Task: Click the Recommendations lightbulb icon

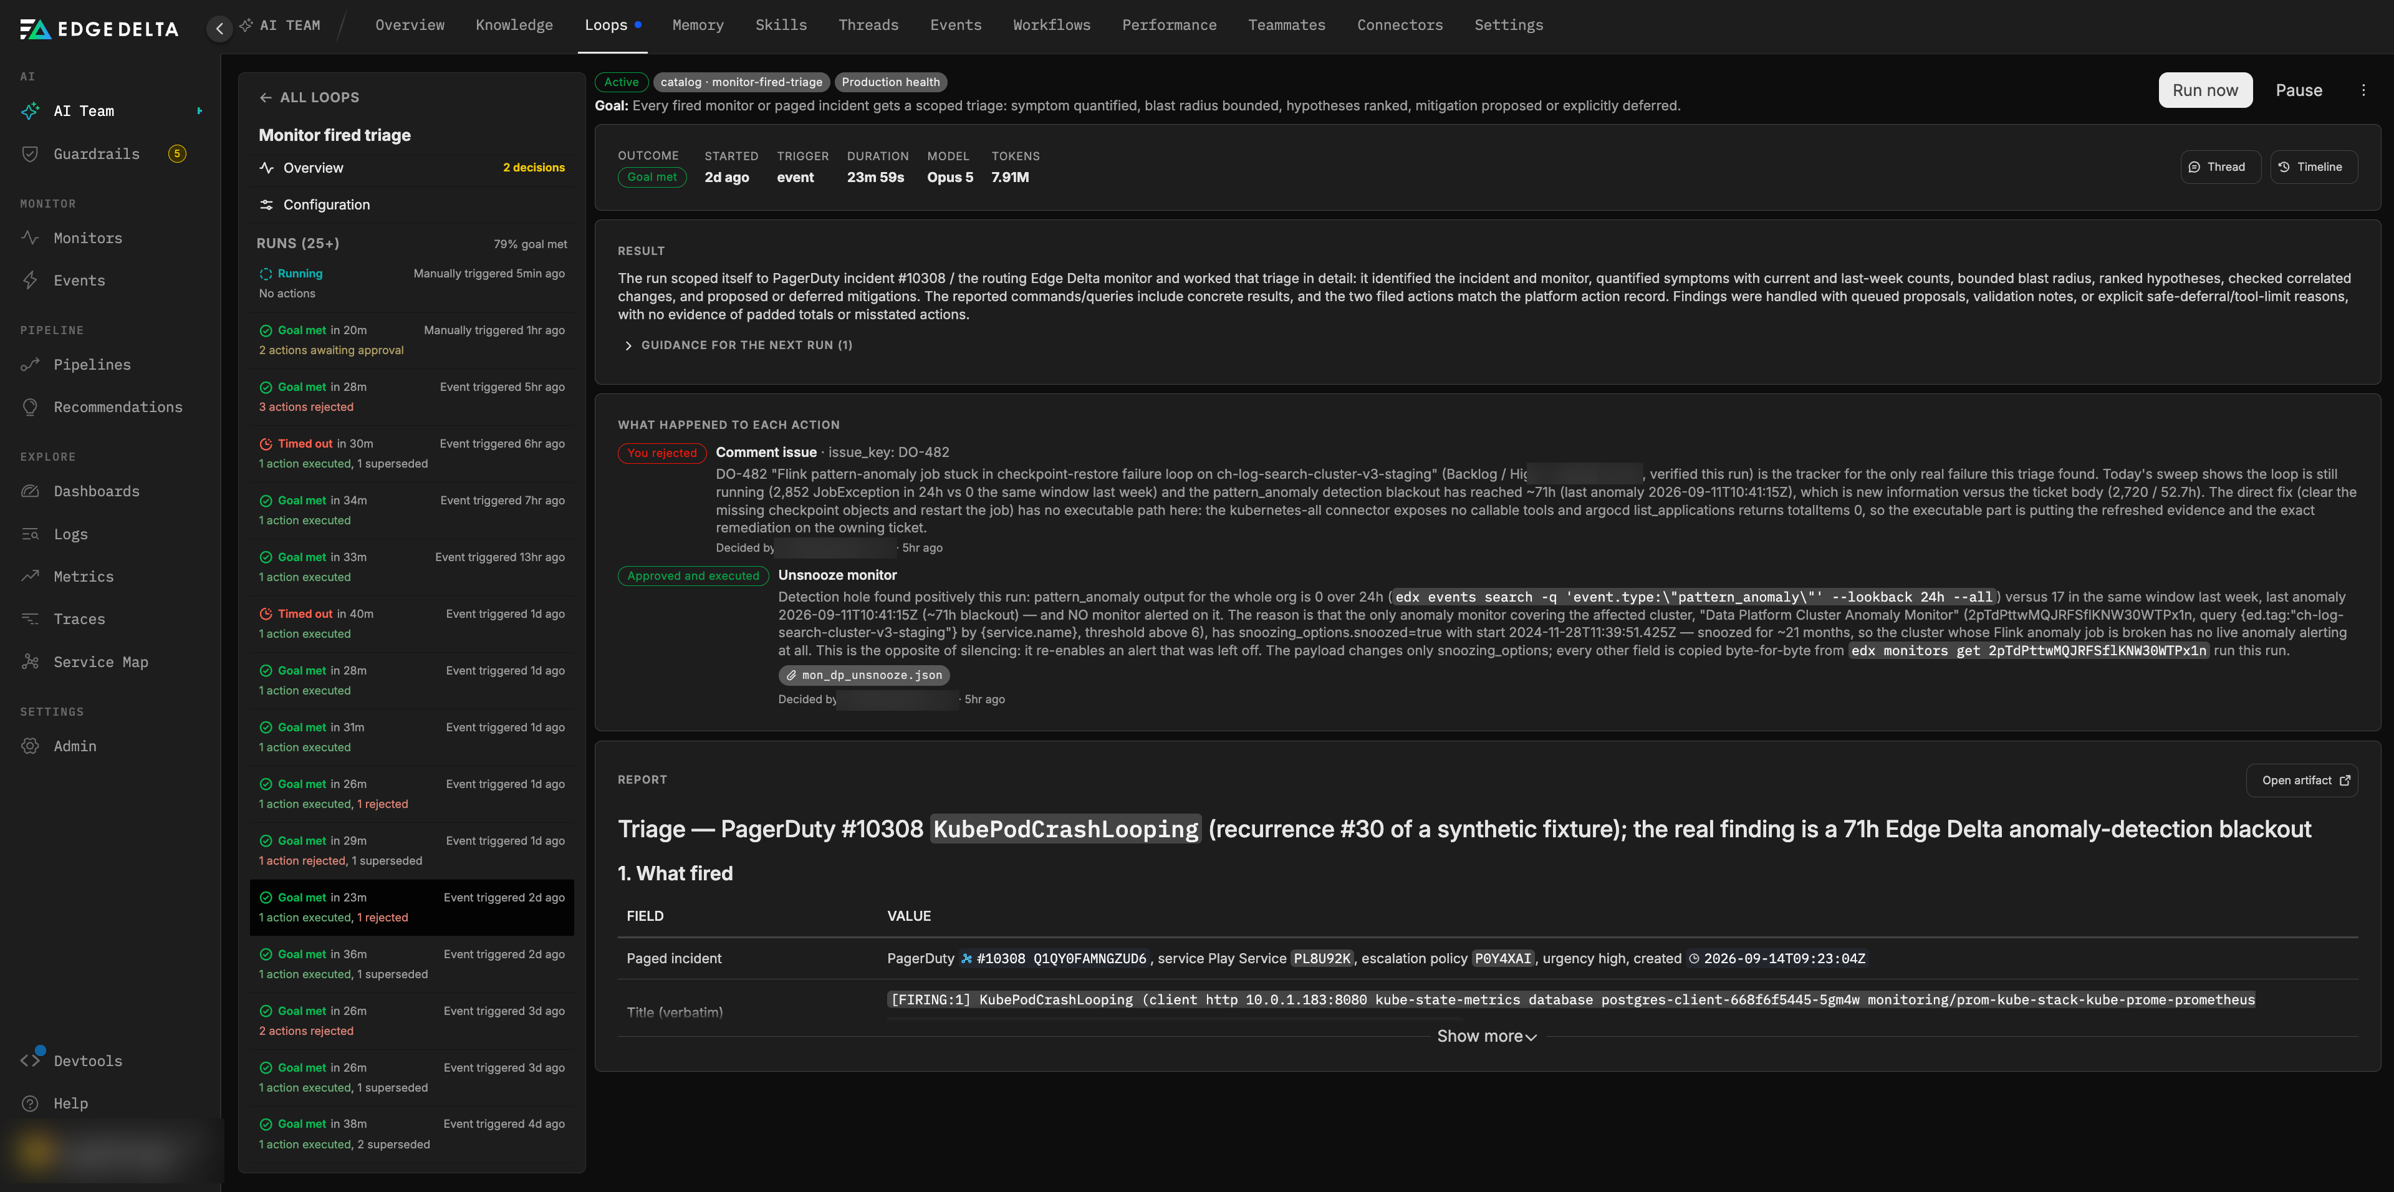Action: click(x=30, y=407)
